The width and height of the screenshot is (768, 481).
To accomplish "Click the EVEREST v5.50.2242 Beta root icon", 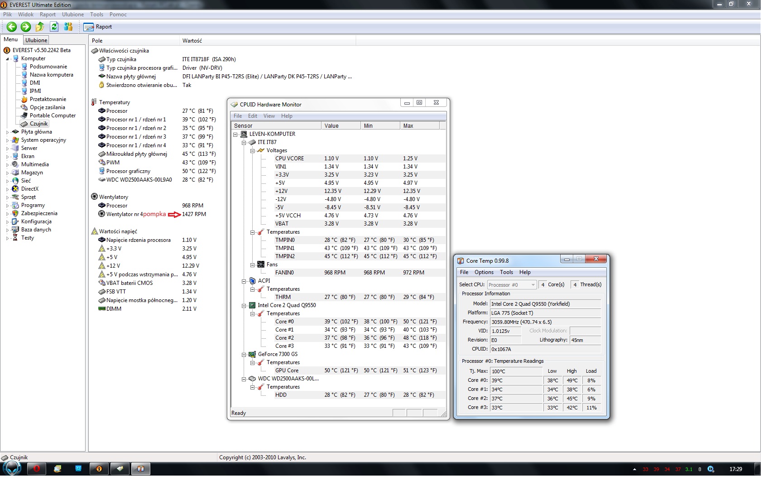I will (x=7, y=50).
